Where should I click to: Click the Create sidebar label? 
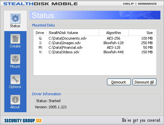click(15, 46)
